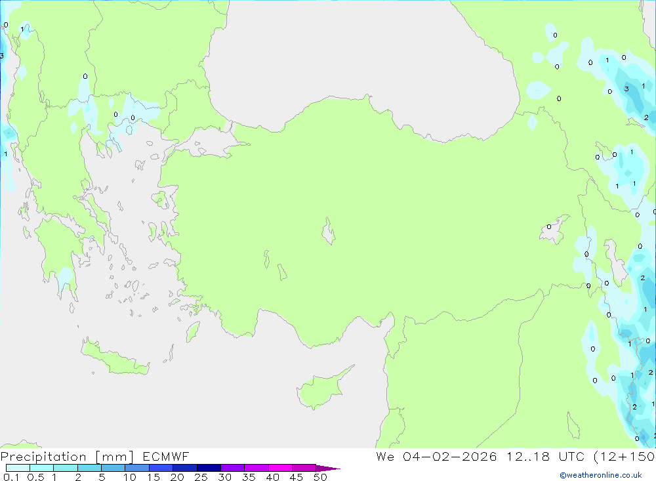Click the legend label '0.5'

[x=35, y=477]
